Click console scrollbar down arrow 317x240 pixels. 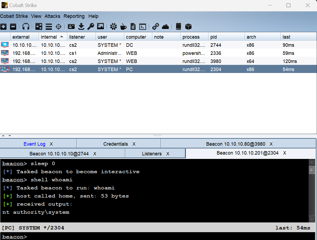[312, 219]
